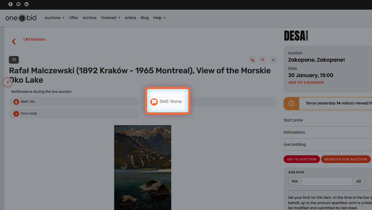Click the Estimations label

pyautogui.click(x=294, y=132)
